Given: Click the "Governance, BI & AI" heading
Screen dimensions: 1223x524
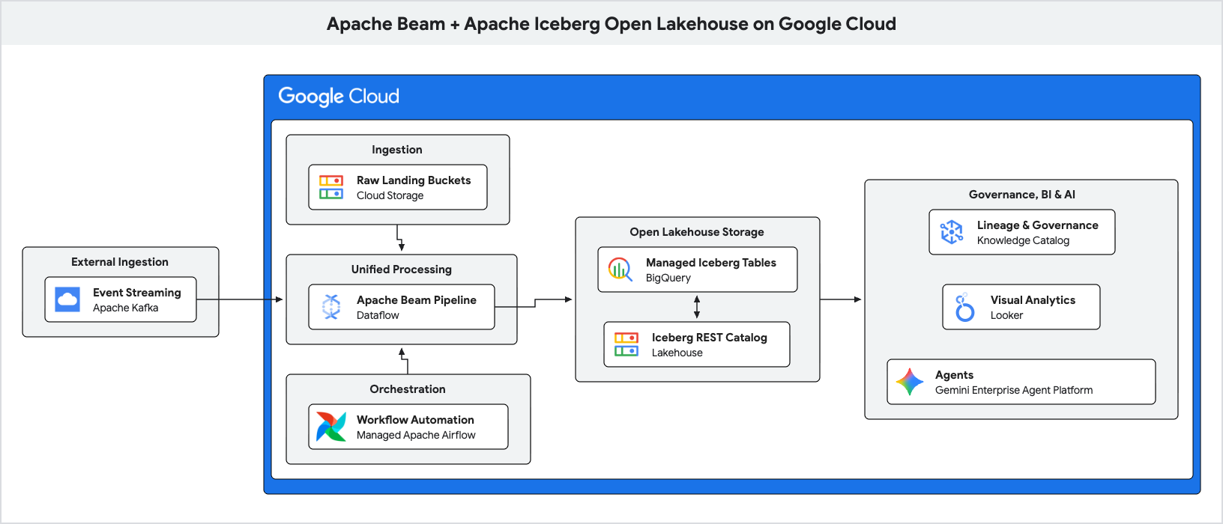Looking at the screenshot, I should (1022, 195).
